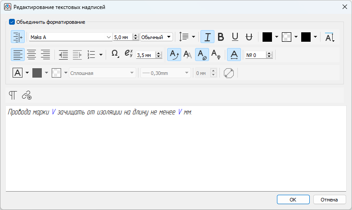Toggle bold text formatting
The image size is (352, 210).
[221, 37]
